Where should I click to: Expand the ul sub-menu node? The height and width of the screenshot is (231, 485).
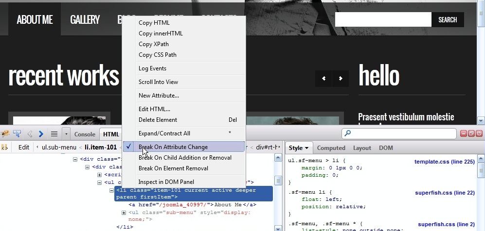click(x=124, y=213)
